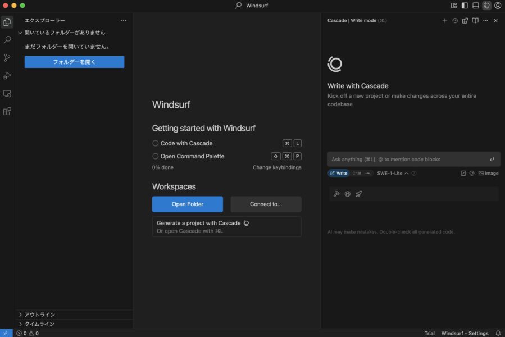Open the SWE-1-Lite model selector
505x337 pixels.
pyautogui.click(x=393, y=174)
